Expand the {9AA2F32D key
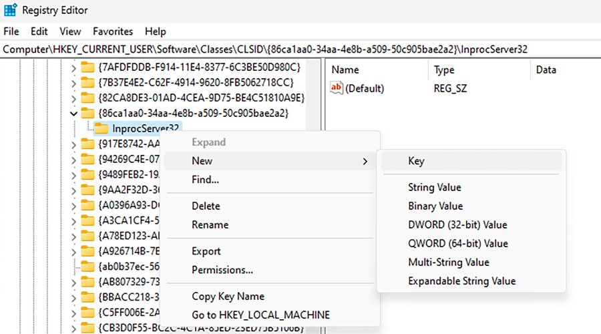The height and width of the screenshot is (334, 601). click(x=73, y=190)
